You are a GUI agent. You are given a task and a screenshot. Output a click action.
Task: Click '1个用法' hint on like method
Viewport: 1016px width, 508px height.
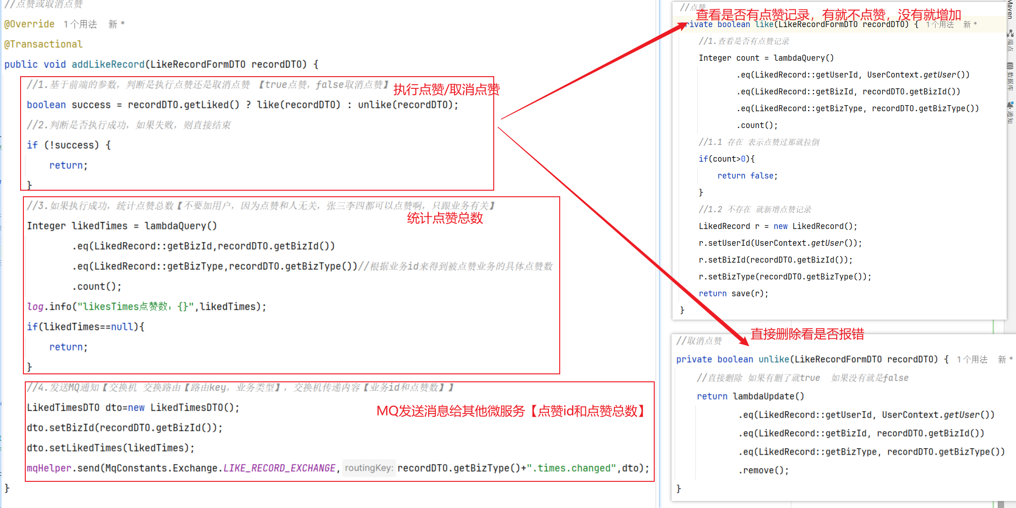pyautogui.click(x=939, y=24)
